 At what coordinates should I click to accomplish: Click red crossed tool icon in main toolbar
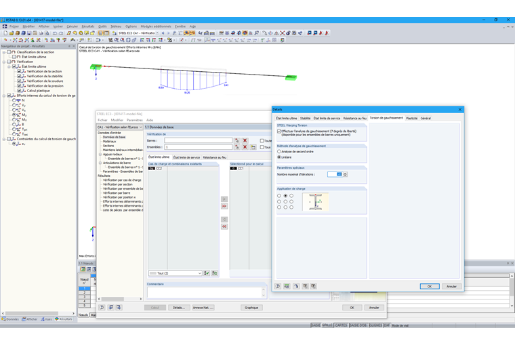pos(282,33)
